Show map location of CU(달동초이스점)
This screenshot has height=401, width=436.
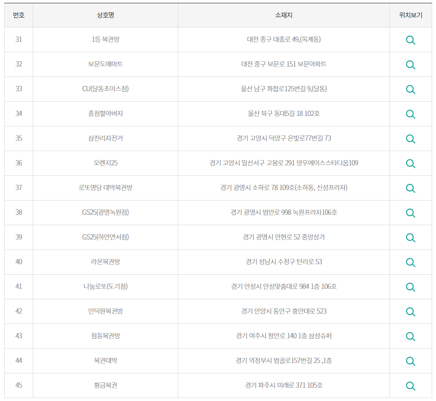pos(410,89)
